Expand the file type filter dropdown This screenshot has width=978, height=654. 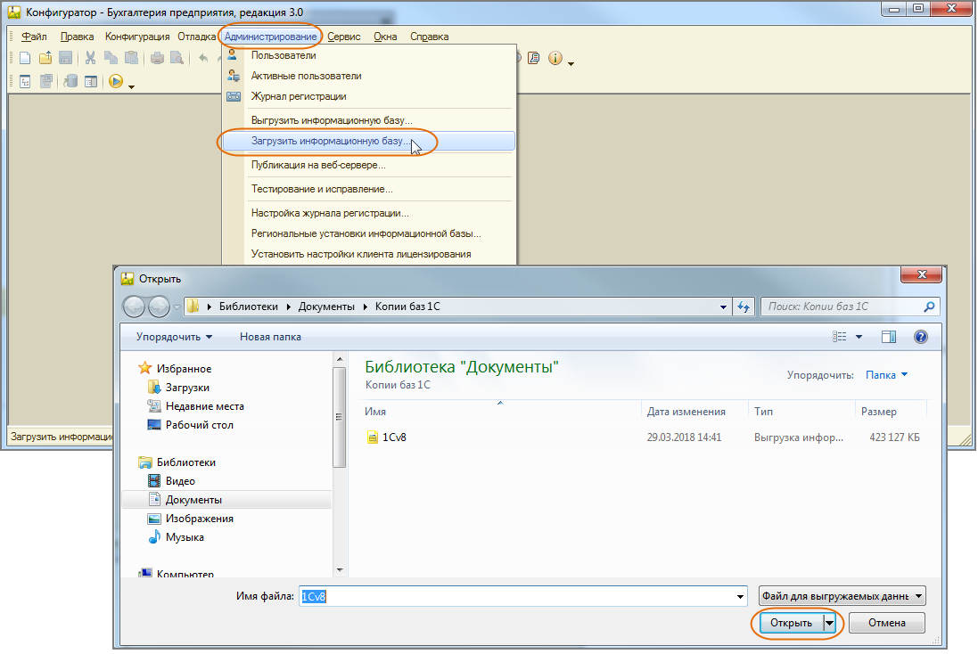tap(842, 596)
